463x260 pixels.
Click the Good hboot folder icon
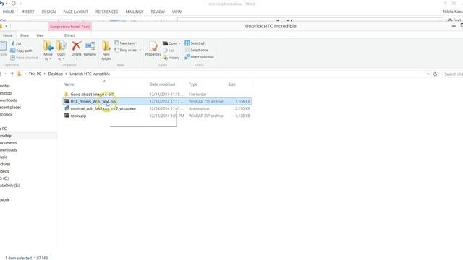tap(67, 94)
